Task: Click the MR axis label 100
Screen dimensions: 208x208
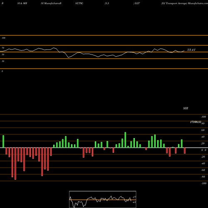Action: [x=203, y=117]
